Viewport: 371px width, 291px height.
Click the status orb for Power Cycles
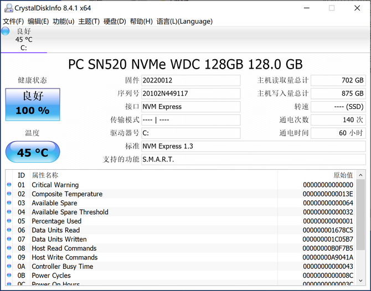click(x=9, y=276)
